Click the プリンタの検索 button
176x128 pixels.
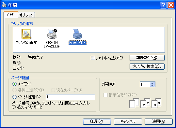[147, 66]
